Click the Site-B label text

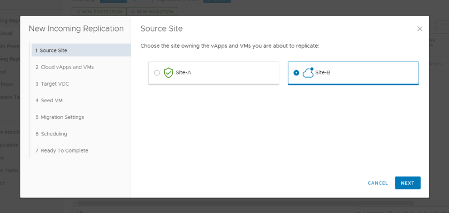(323, 73)
